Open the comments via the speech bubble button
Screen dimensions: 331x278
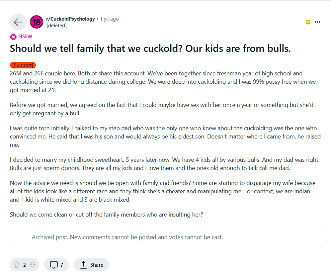pyautogui.click(x=56, y=265)
